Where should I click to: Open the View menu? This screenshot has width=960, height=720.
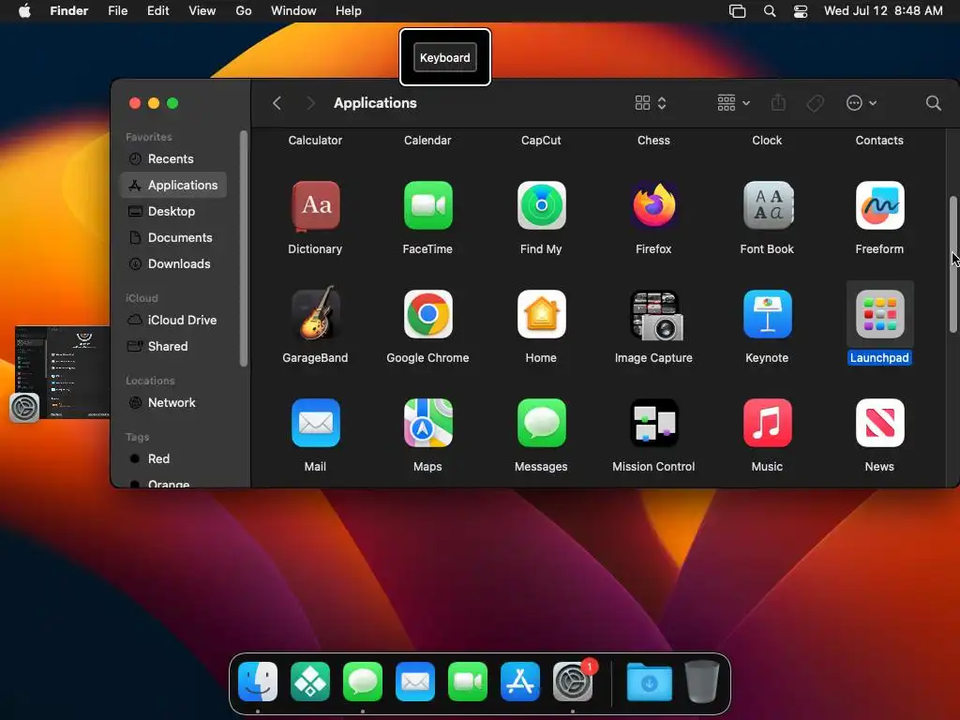(x=202, y=10)
